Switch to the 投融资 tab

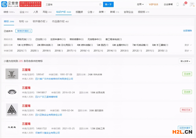coord(79,12)
